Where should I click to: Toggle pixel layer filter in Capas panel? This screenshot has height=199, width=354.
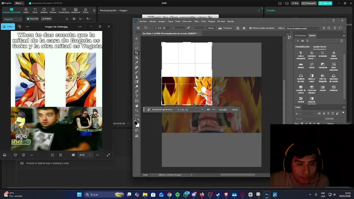point(319,113)
